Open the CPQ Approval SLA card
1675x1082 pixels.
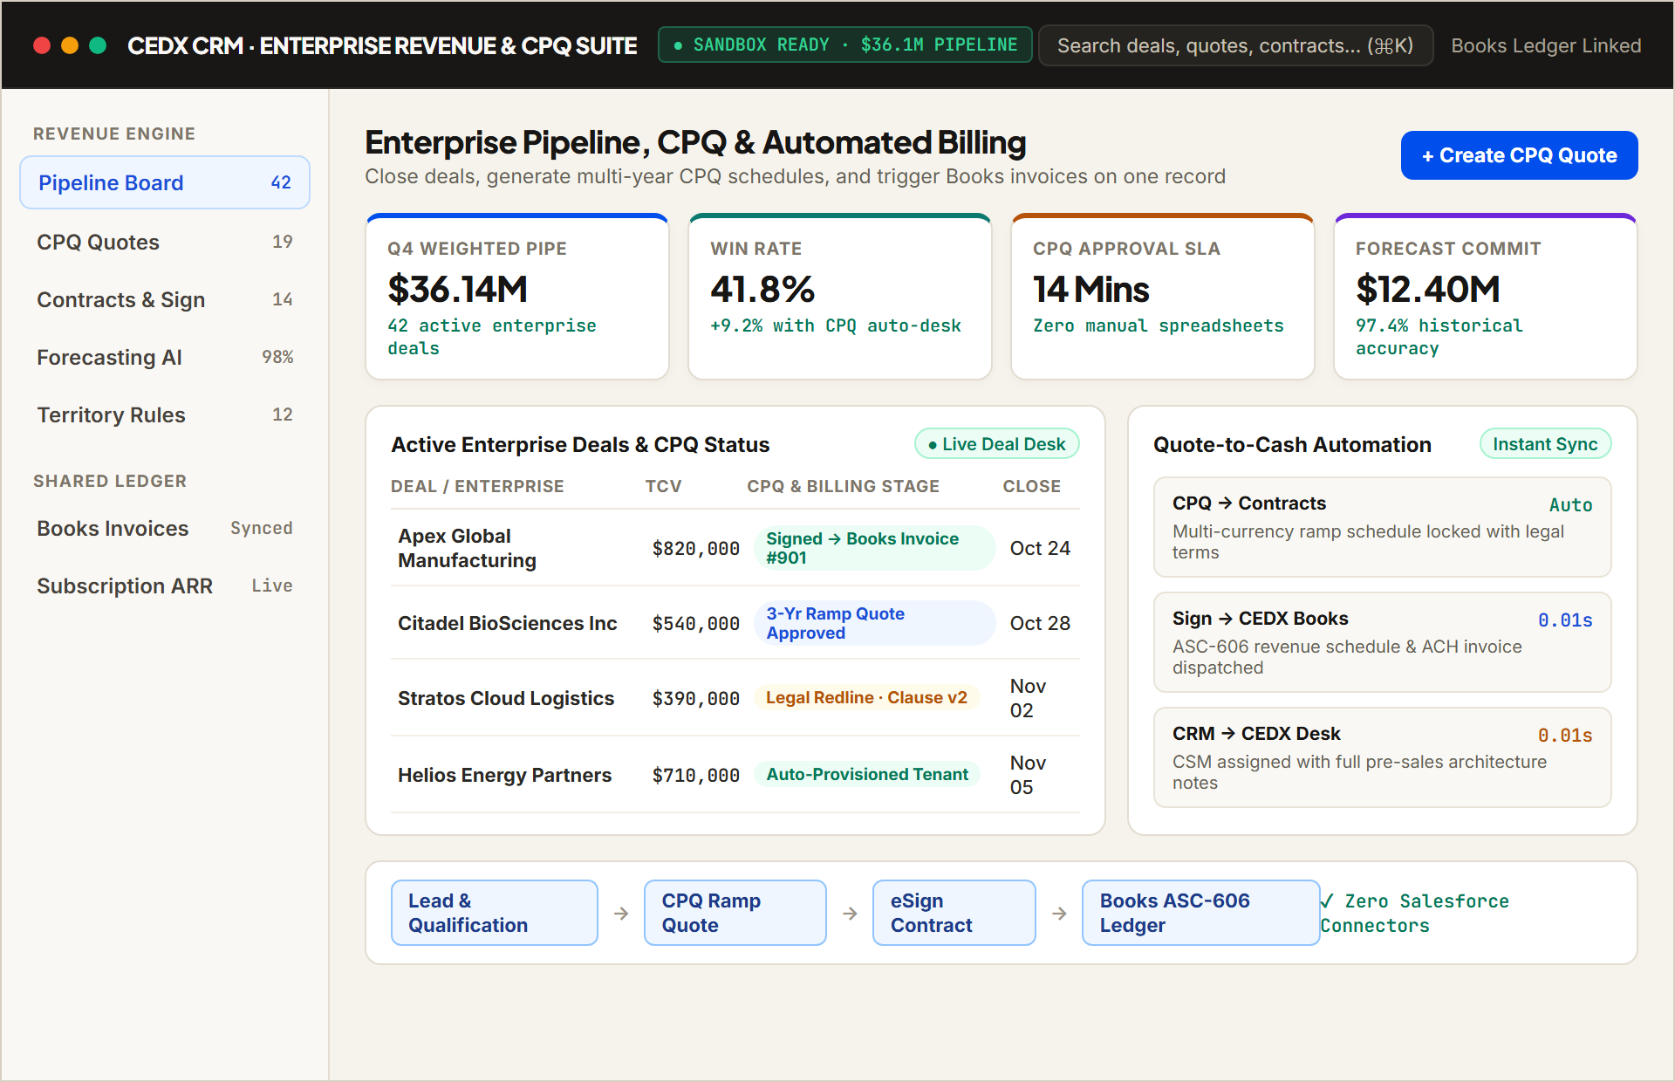(x=1163, y=297)
